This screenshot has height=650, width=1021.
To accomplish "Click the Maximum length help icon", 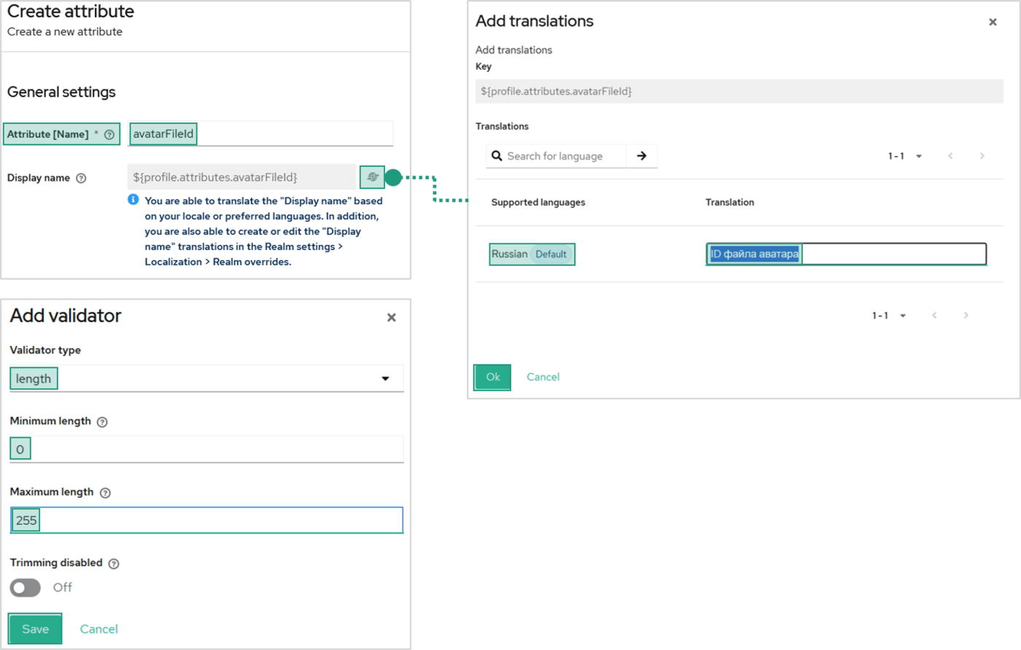I will (105, 493).
